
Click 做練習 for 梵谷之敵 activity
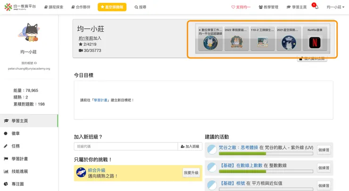324,150
